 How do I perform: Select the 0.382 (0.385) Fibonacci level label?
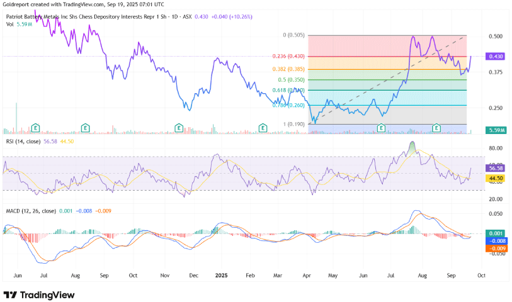point(291,69)
